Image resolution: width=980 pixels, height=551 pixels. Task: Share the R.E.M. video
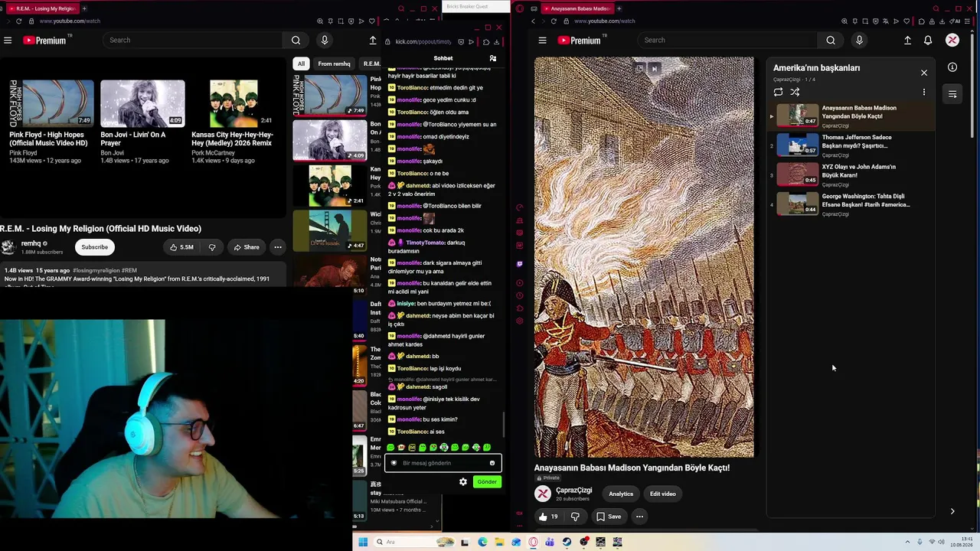coord(247,247)
